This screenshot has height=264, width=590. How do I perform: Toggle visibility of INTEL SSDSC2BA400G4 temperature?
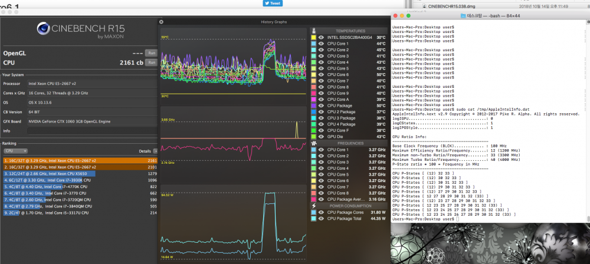(321, 38)
